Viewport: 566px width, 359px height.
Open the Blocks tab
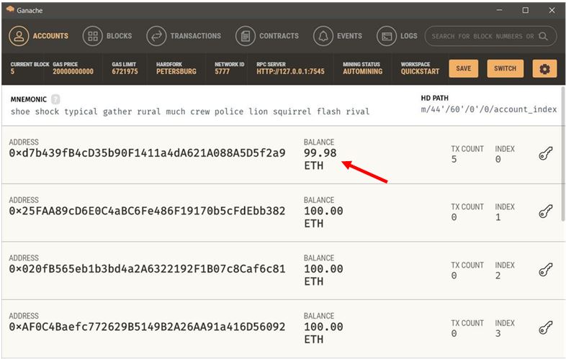(x=108, y=36)
